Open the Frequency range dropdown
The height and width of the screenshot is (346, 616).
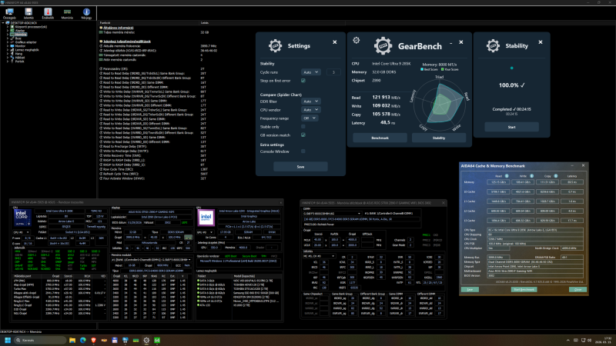tap(310, 118)
